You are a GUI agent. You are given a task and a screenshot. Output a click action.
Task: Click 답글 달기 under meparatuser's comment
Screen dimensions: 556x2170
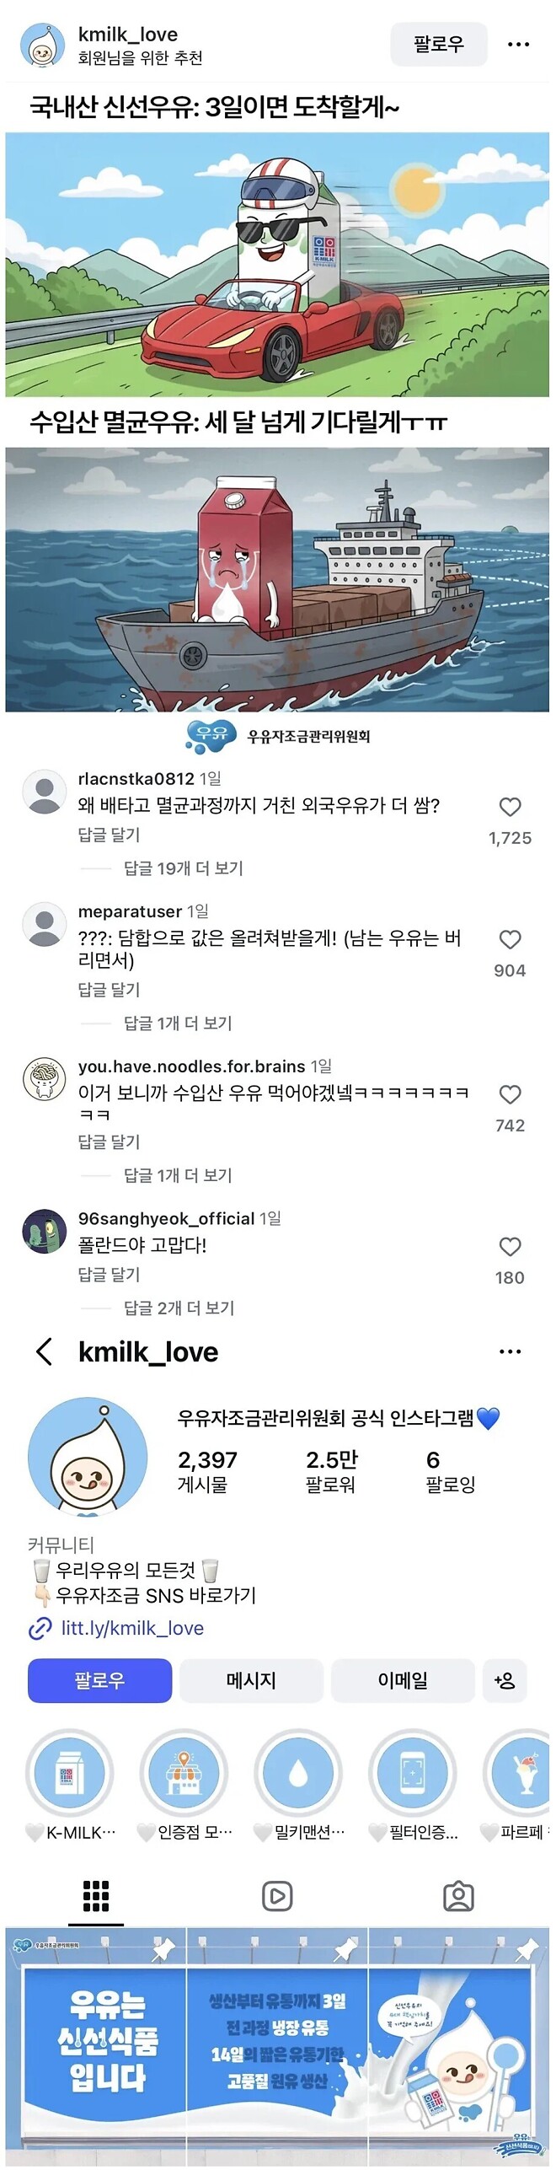click(x=109, y=990)
